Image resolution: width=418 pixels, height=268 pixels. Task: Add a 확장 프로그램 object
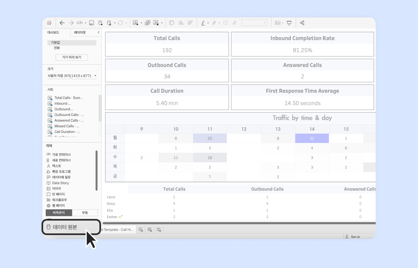[x=59, y=172]
